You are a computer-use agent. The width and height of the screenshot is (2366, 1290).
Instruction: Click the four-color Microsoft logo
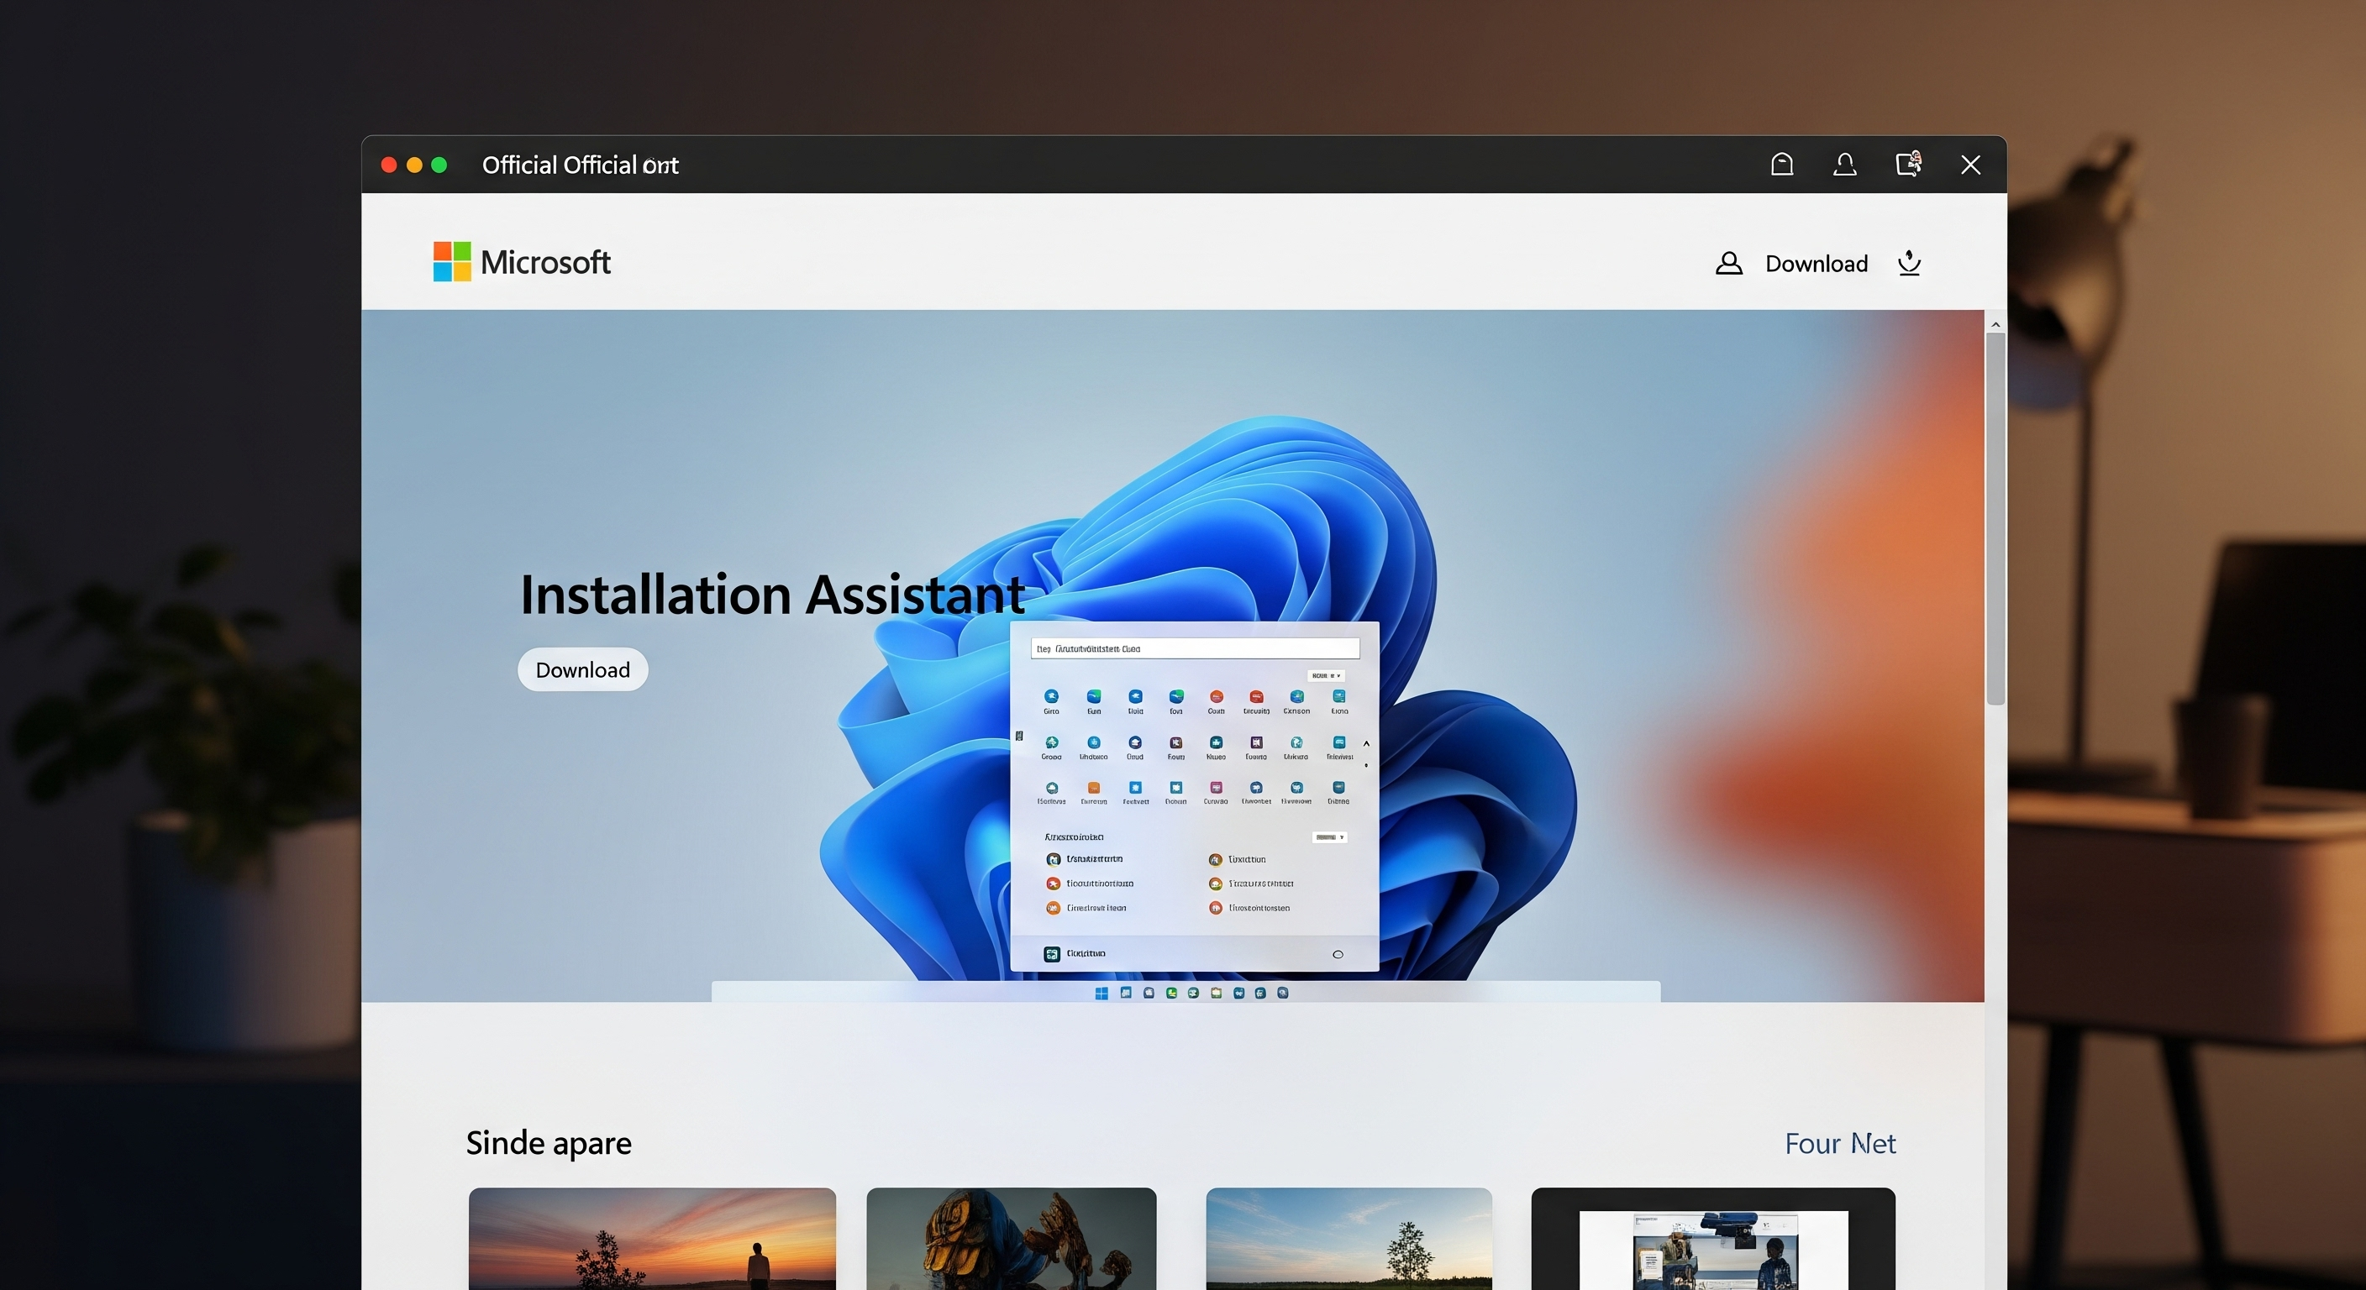point(452,262)
